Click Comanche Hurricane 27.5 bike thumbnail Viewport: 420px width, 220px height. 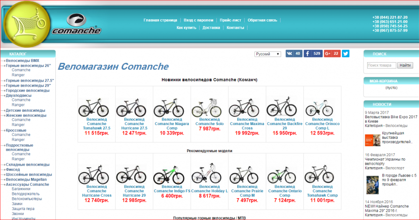pos(131,107)
